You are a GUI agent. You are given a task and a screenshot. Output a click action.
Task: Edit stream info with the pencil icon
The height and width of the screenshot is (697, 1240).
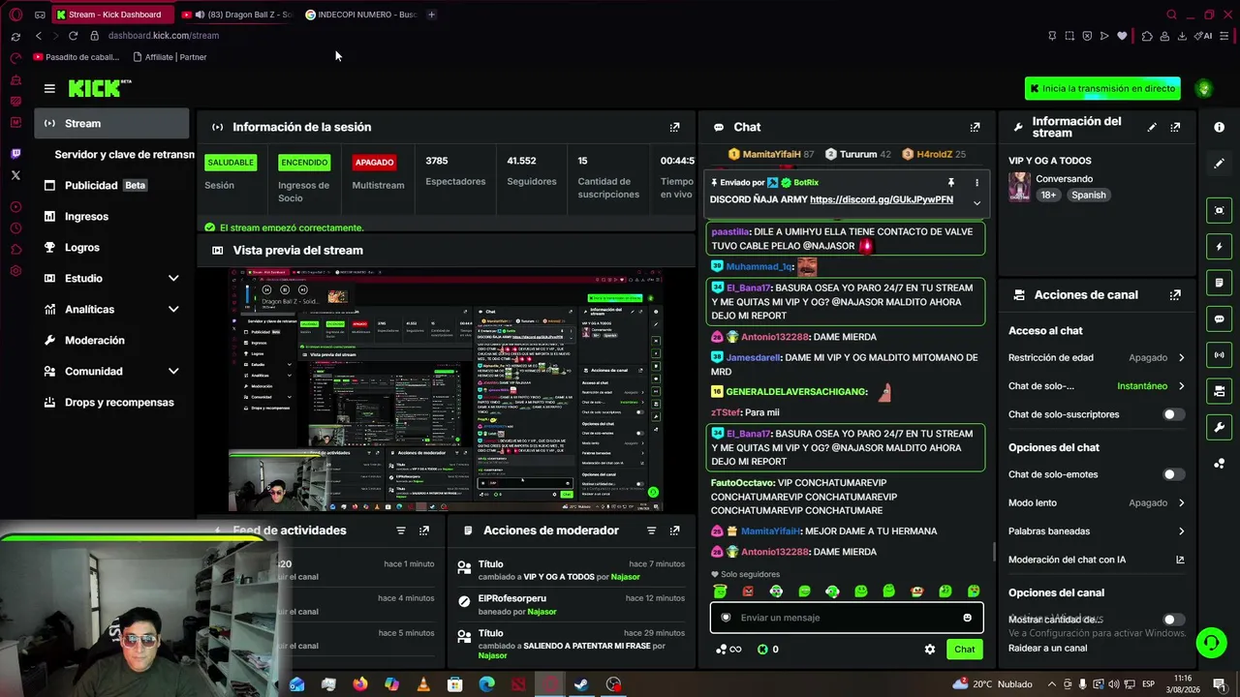[x=1152, y=127]
